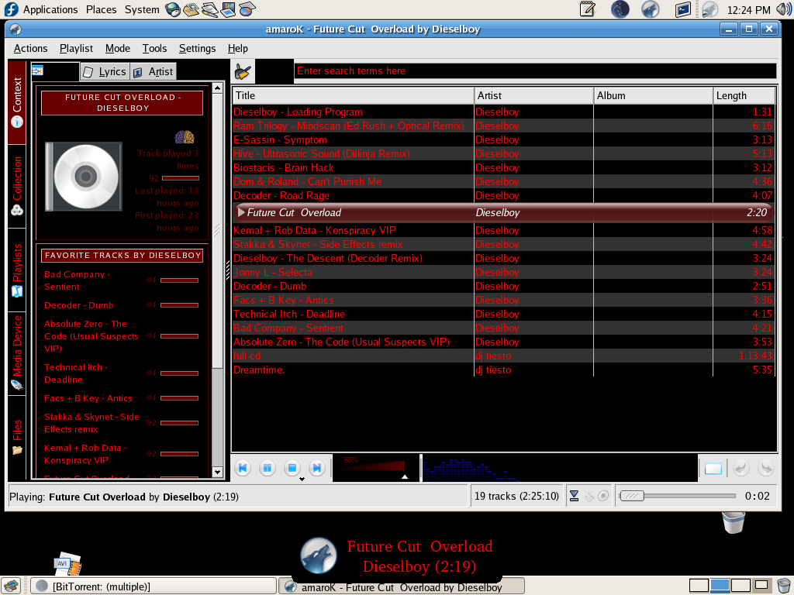Viewport: 794px width, 595px height.
Task: Click the album cover CD image
Action: [84, 177]
